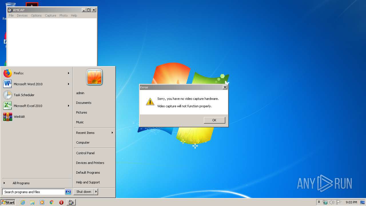366x206 pixels.
Task: Open Google Chrome from taskbar
Action: (52, 202)
